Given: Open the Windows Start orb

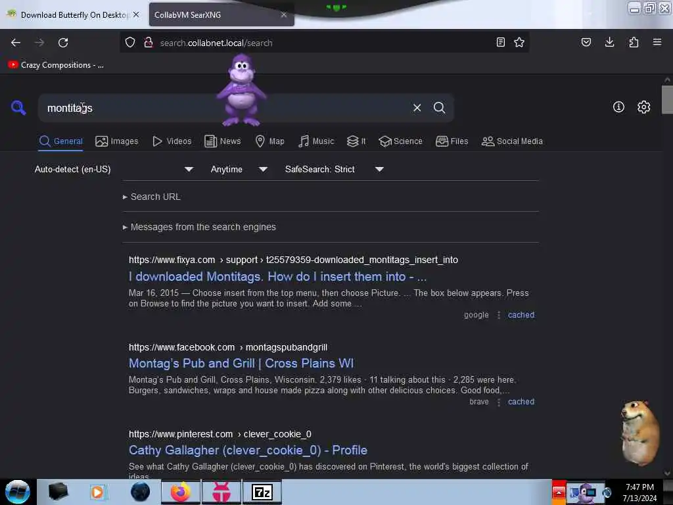Looking at the screenshot, I should click(x=18, y=492).
